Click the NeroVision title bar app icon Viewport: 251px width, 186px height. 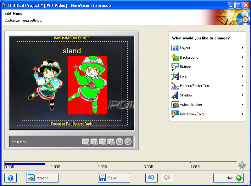pyautogui.click(x=4, y=5)
